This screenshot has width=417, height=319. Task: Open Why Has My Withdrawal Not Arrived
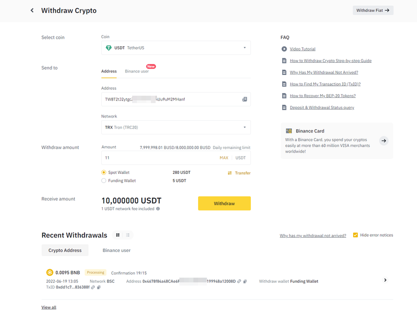(324, 72)
